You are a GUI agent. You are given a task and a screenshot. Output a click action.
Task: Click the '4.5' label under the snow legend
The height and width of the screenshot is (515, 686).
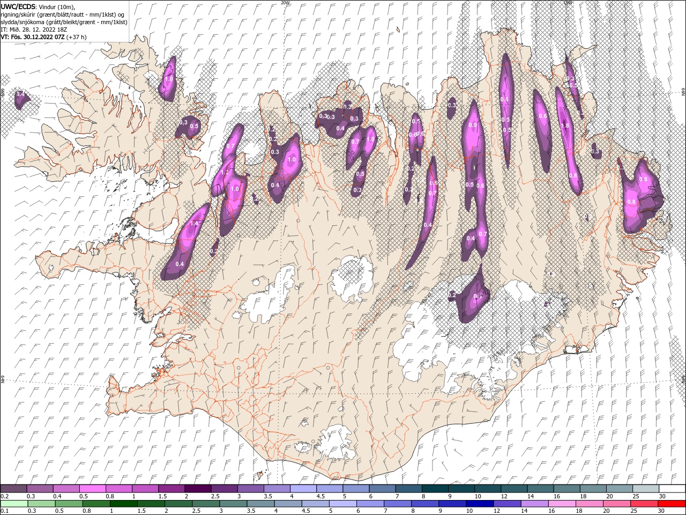(320, 496)
